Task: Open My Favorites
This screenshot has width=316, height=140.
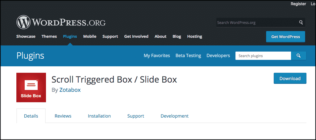Action: click(x=157, y=56)
